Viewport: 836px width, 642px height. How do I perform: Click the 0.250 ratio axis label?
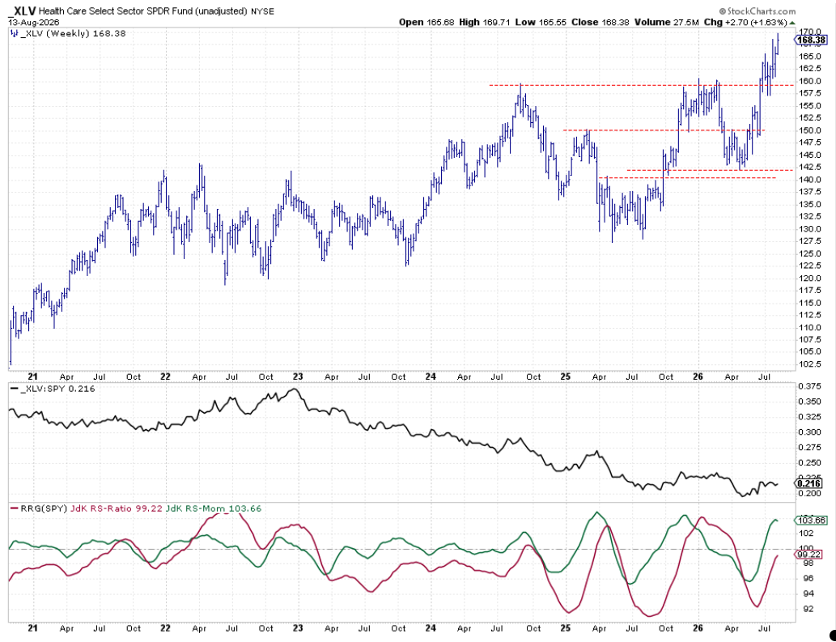(809, 463)
